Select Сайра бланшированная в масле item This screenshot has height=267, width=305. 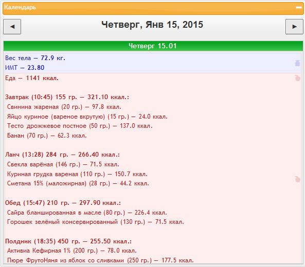[x=87, y=213]
